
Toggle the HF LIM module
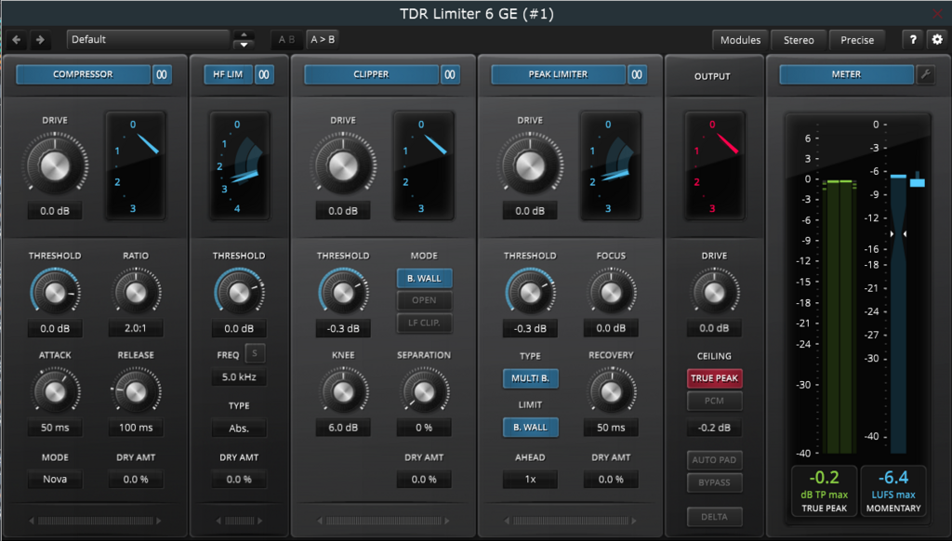(228, 74)
